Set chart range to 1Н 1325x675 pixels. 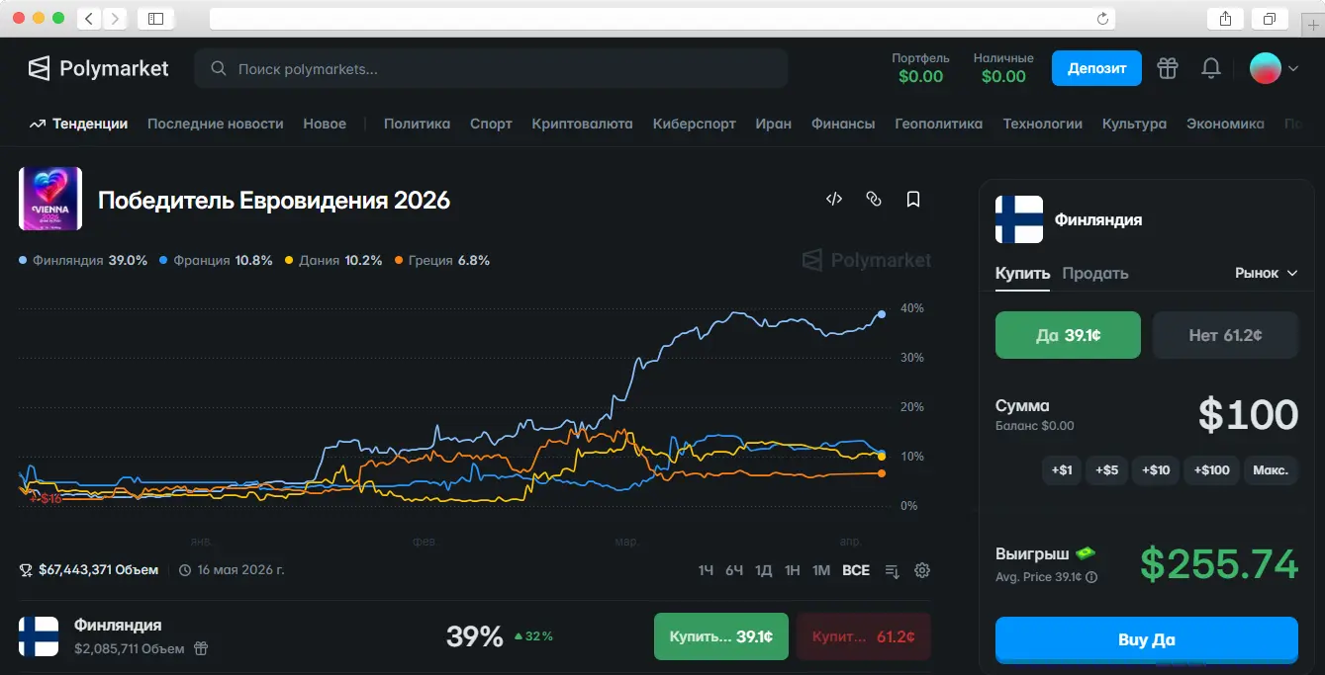(x=793, y=570)
